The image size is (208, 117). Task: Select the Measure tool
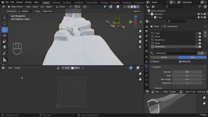tap(5, 59)
